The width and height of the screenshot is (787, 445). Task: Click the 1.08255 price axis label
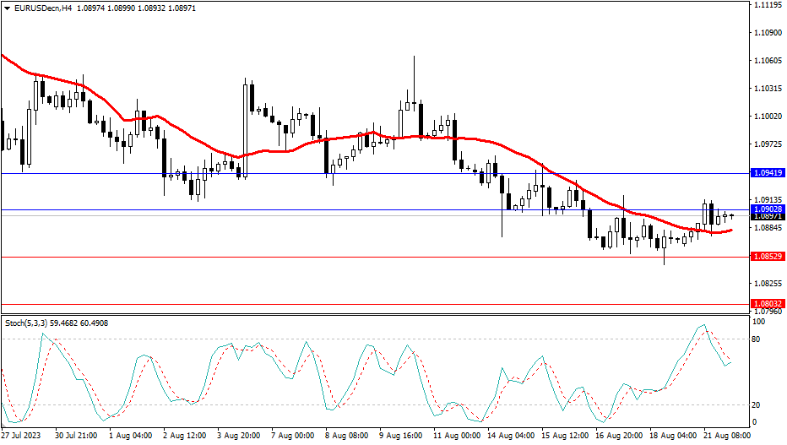(766, 284)
